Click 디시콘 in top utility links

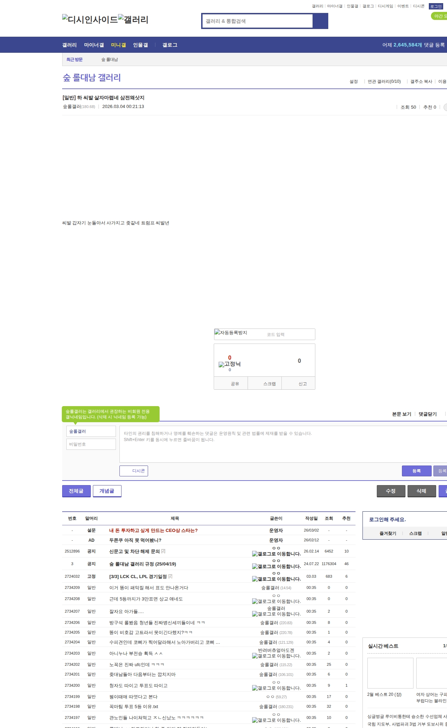(419, 6)
